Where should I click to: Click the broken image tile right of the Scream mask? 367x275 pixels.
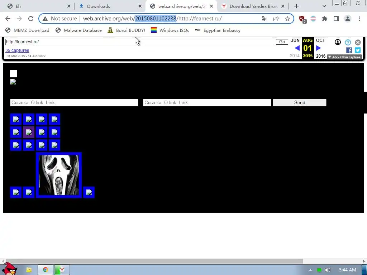pos(89,192)
